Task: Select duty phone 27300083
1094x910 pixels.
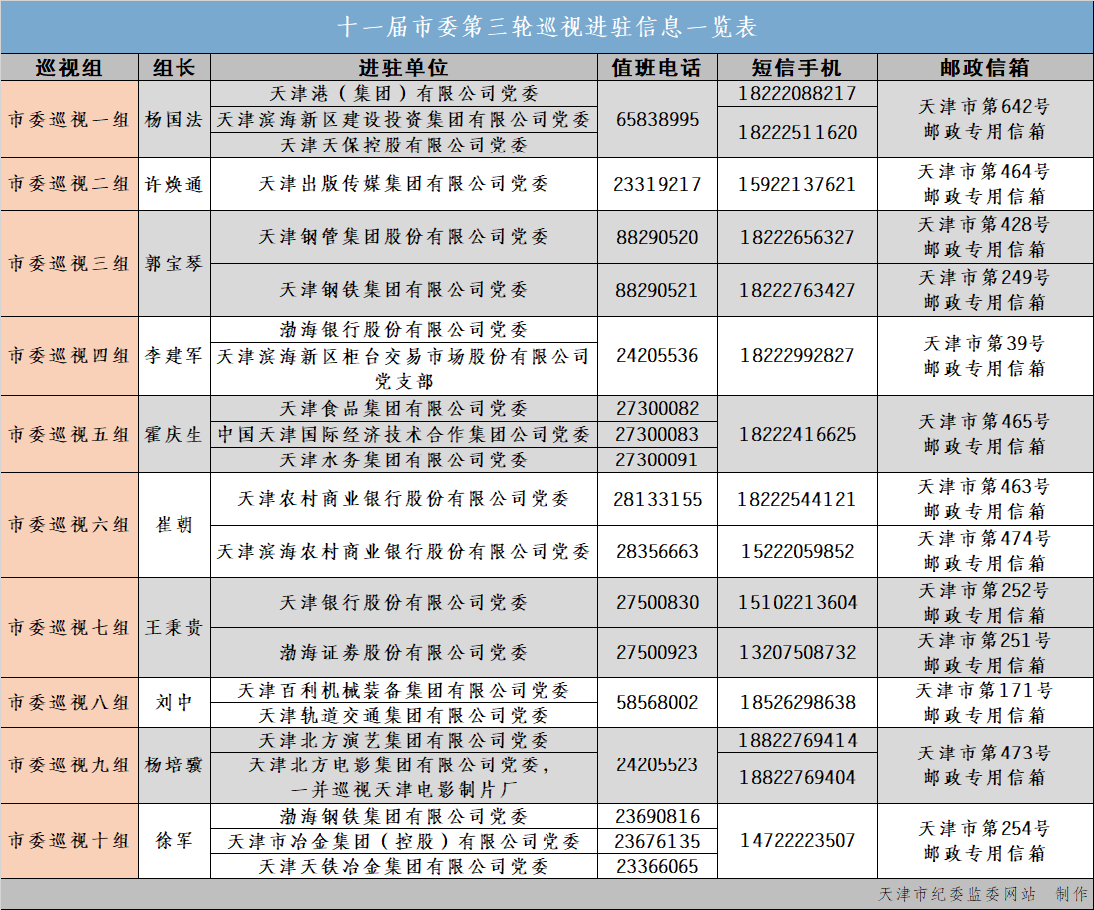Action: 657,435
